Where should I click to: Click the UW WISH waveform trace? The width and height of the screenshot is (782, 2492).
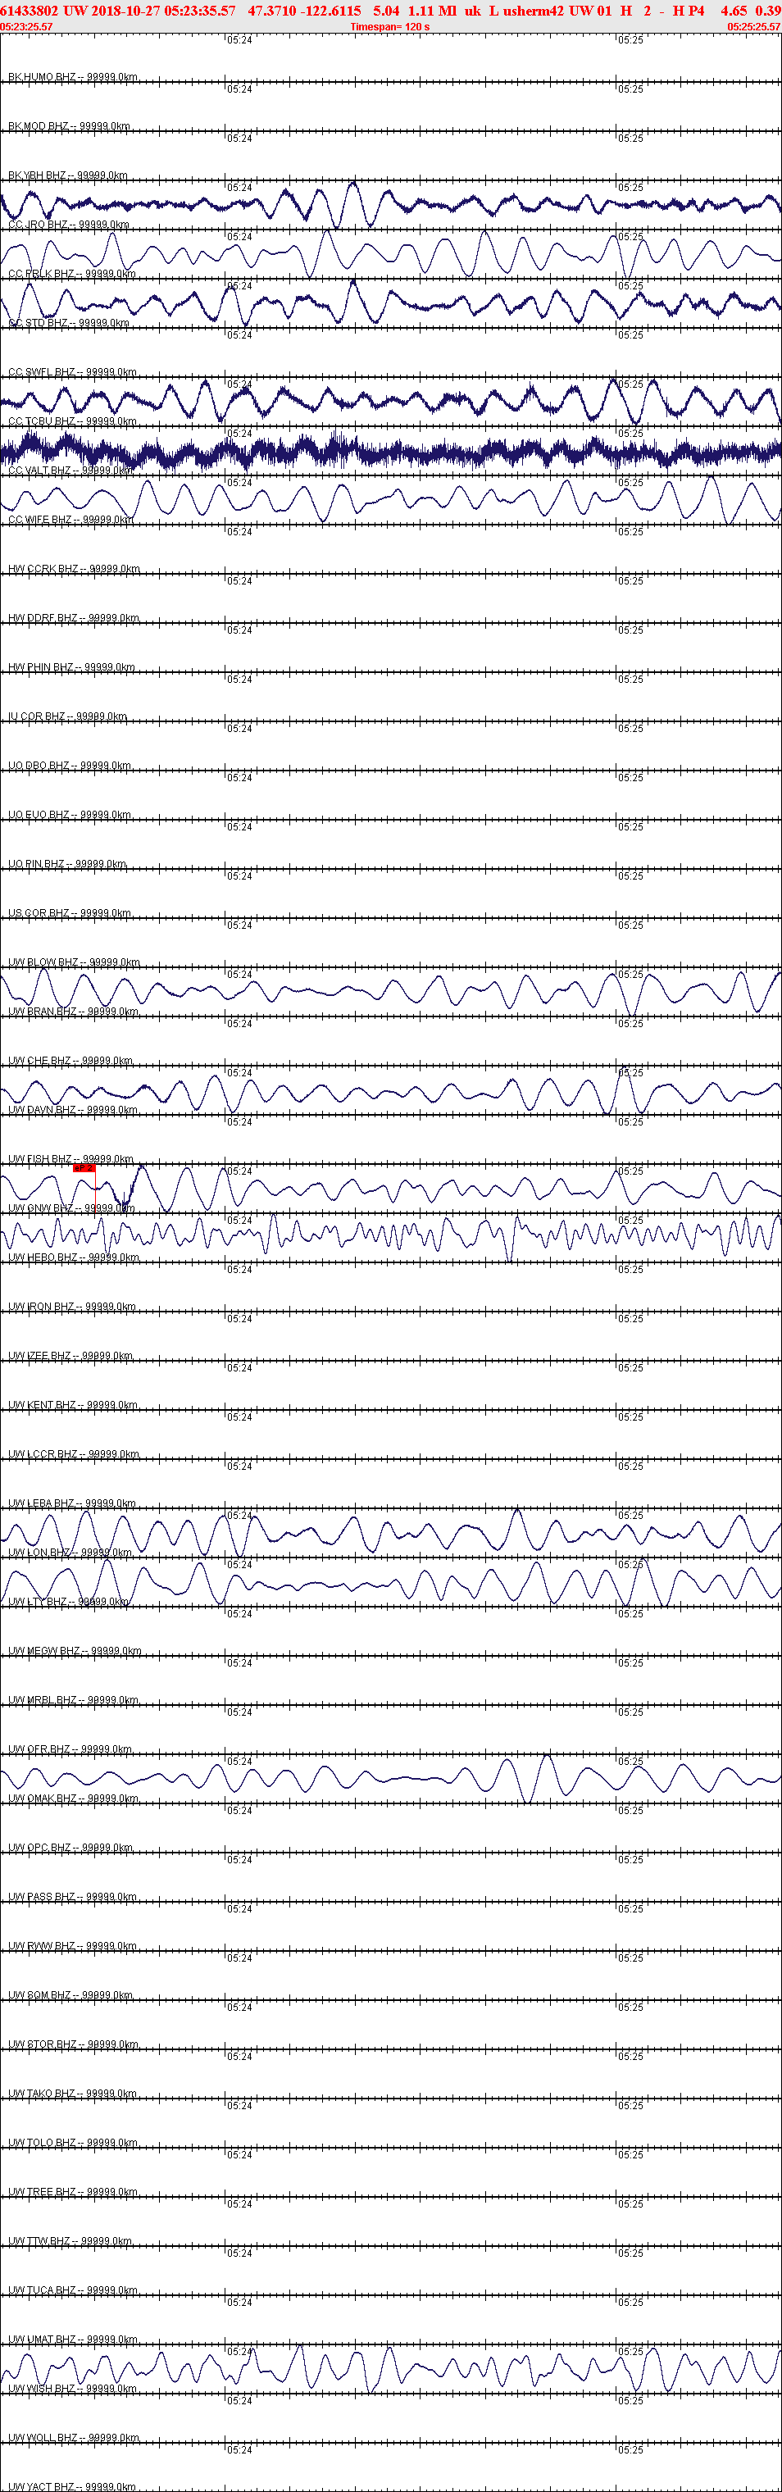pos(391,2367)
